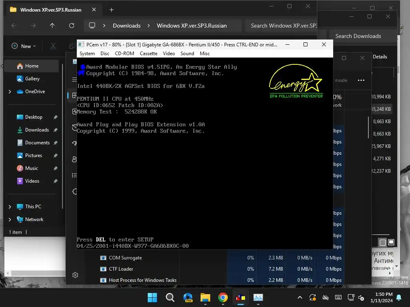Open the pinned Downloads folder

pyautogui.click(x=37, y=130)
